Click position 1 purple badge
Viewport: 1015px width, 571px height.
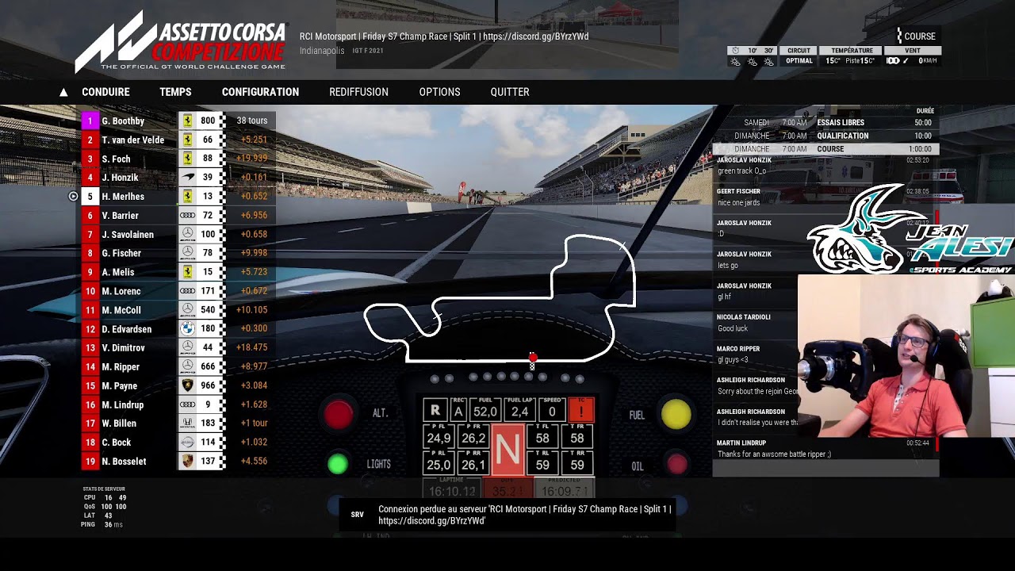[x=90, y=121]
